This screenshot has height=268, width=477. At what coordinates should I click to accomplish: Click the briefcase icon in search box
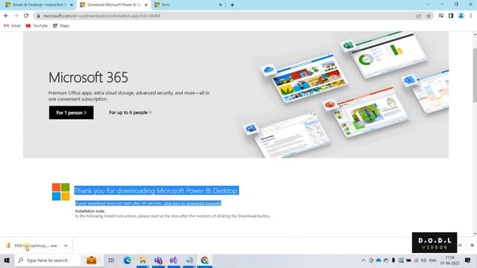coord(91,261)
